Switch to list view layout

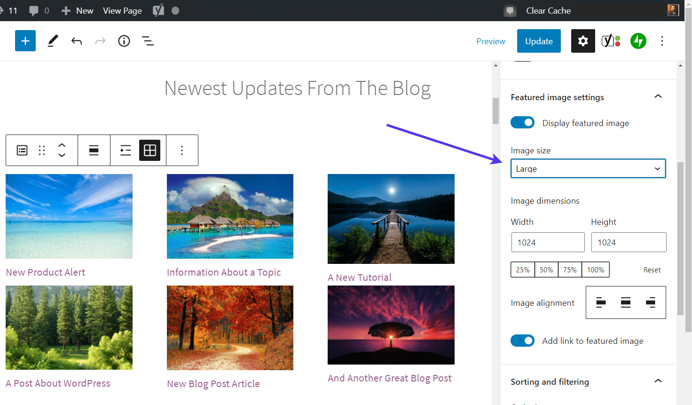(126, 151)
